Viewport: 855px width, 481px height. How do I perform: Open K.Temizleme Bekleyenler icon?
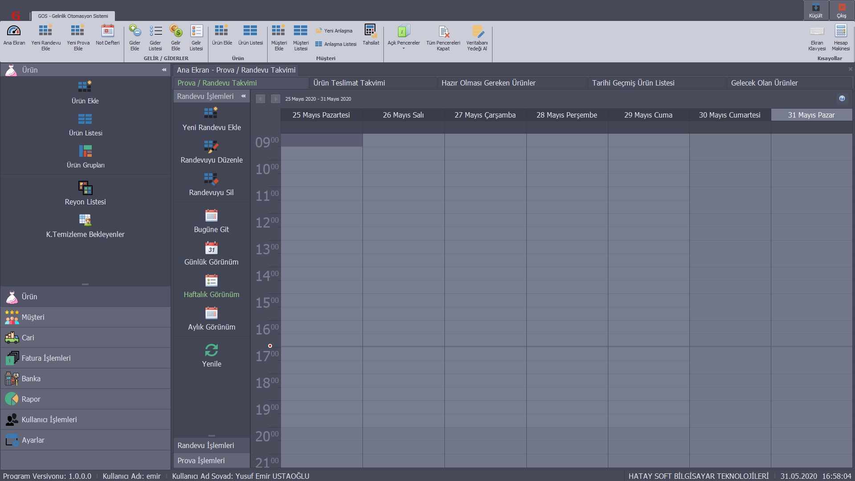click(85, 220)
